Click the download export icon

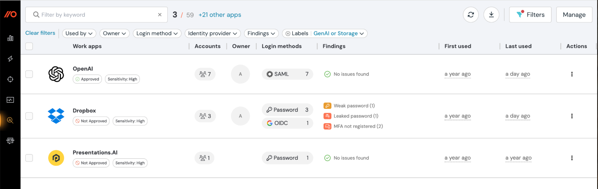(491, 15)
